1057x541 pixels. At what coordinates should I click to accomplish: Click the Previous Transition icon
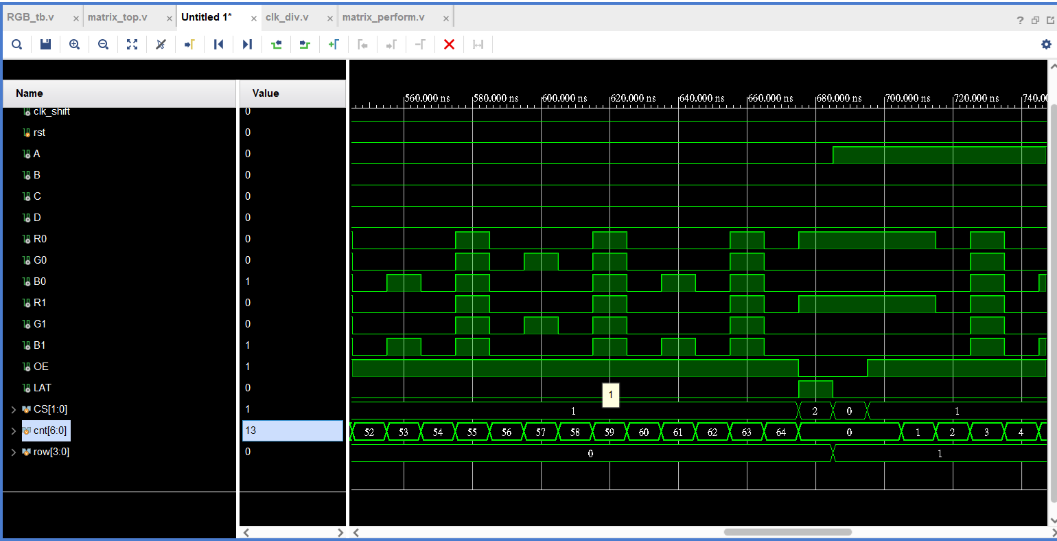coord(276,45)
